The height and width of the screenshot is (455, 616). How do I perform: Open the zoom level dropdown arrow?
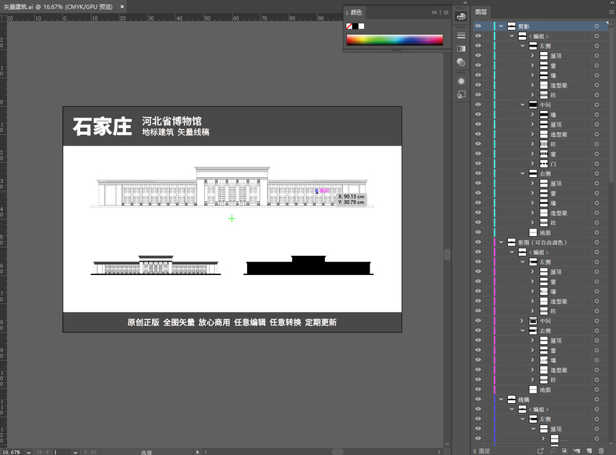[x=29, y=452]
